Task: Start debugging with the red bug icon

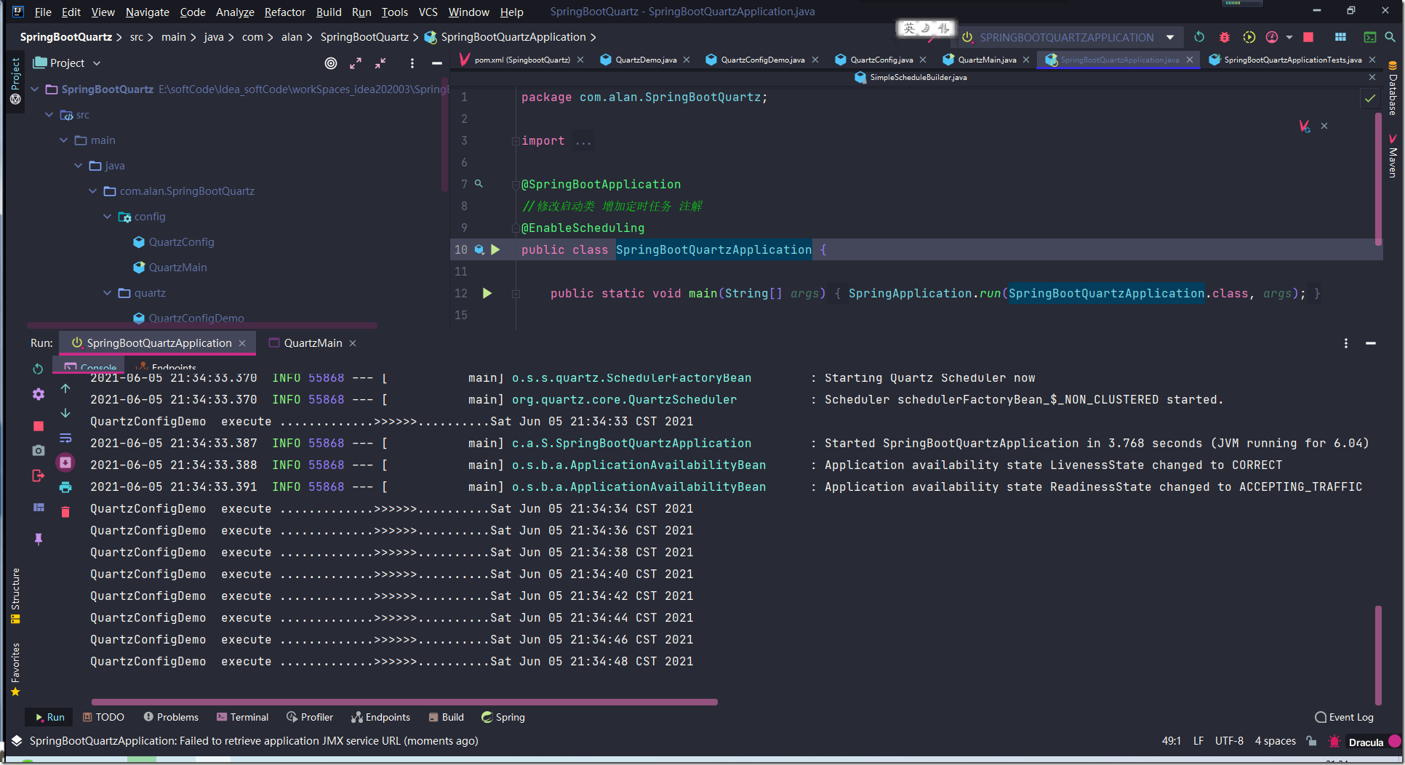Action: (1224, 37)
